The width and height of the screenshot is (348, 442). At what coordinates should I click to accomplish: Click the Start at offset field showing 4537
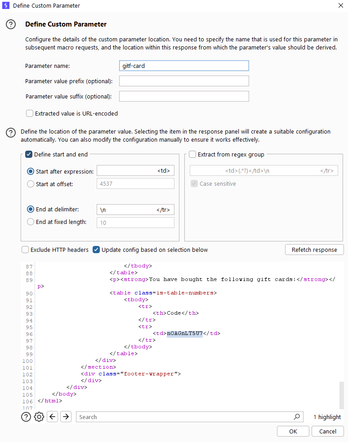135,183
